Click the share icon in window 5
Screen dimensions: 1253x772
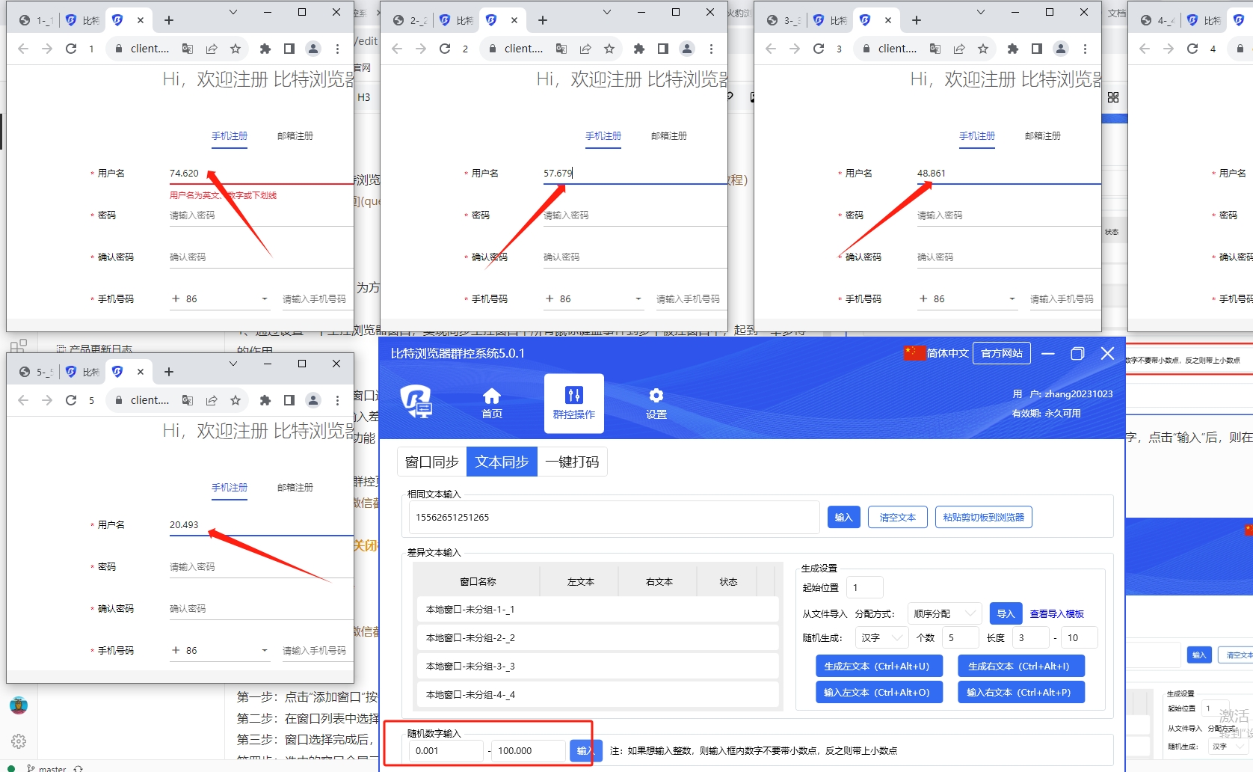(212, 400)
